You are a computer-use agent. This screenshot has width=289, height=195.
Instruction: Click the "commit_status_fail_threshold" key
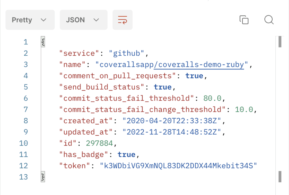click(x=126, y=98)
